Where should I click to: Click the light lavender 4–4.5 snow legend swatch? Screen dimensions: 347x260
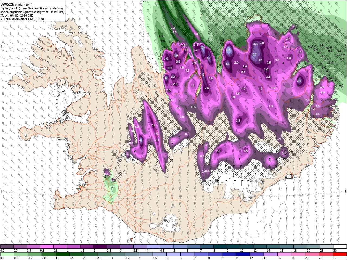point(153,247)
